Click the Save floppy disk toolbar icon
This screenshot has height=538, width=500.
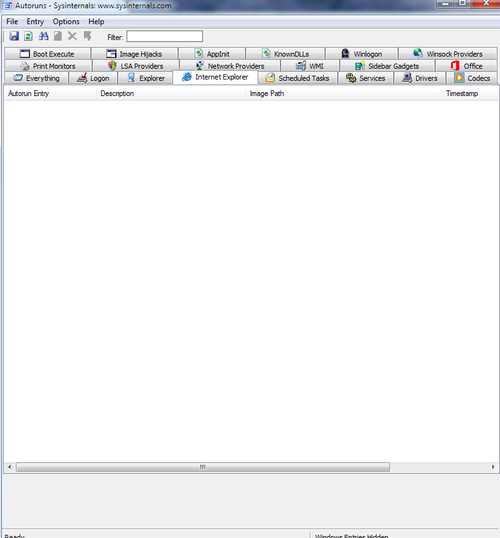click(14, 36)
